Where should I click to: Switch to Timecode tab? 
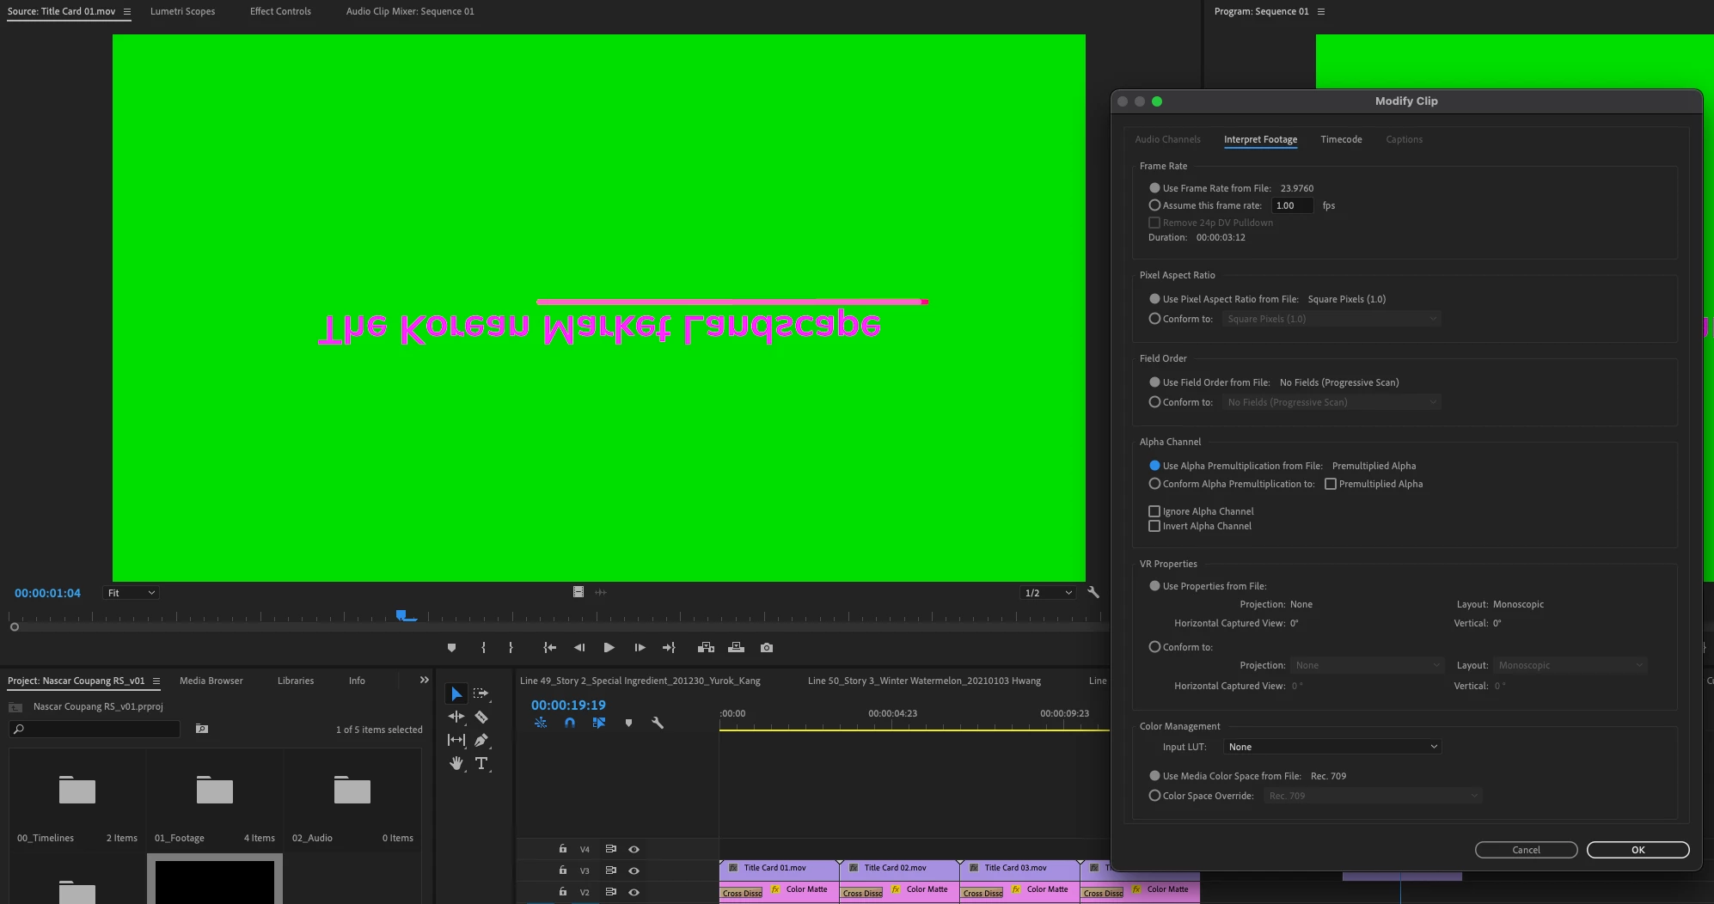tap(1341, 139)
